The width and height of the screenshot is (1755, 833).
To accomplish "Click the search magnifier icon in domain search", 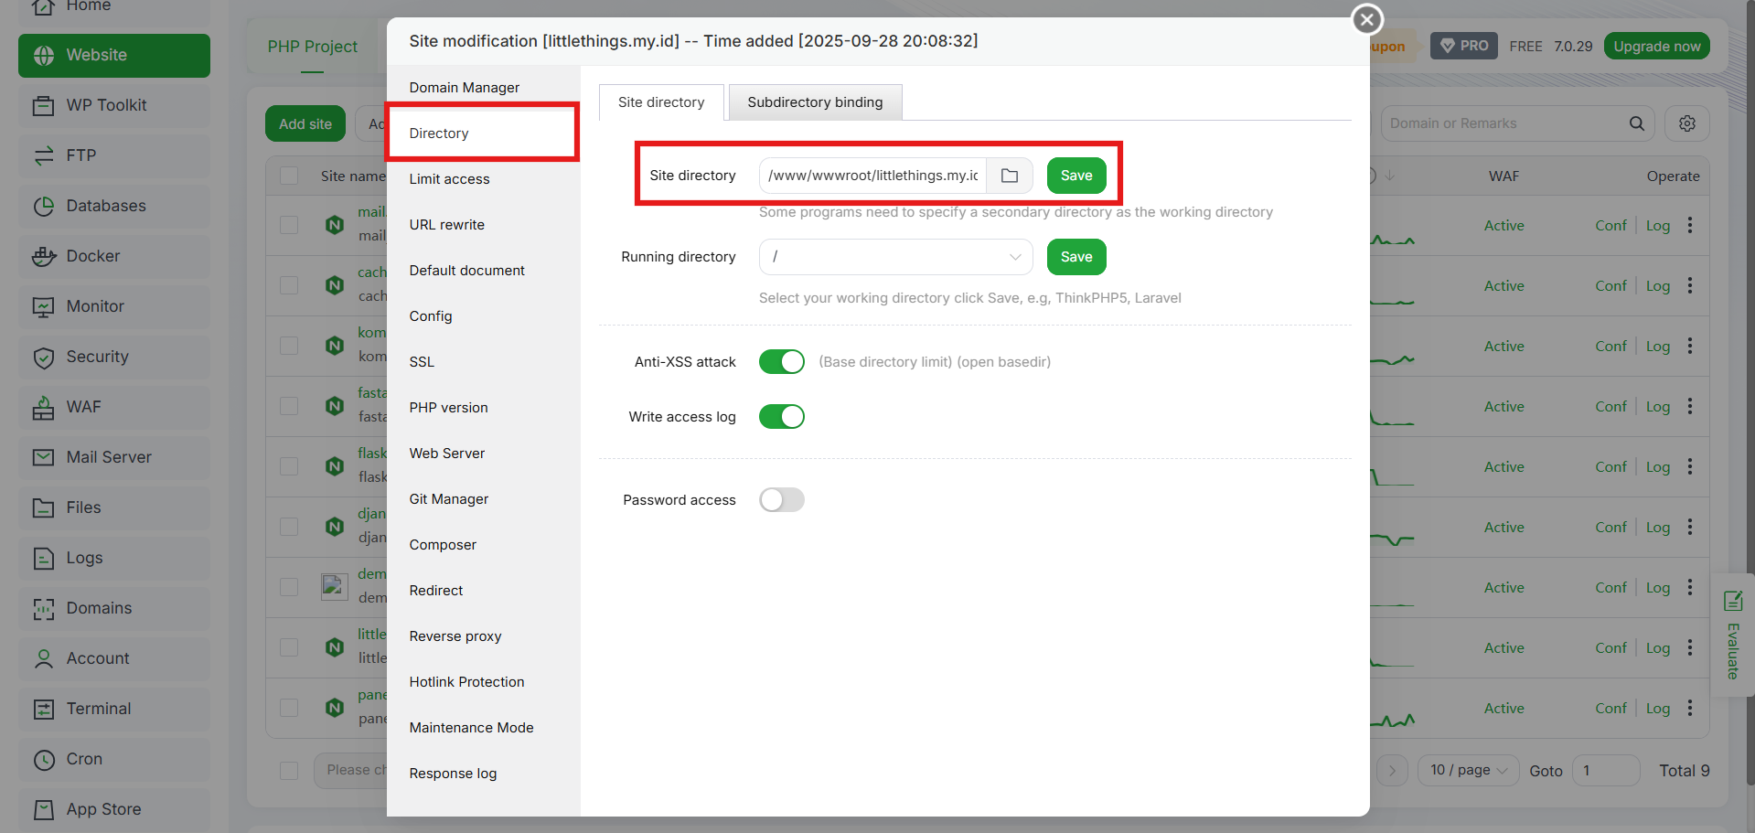I will (x=1637, y=123).
